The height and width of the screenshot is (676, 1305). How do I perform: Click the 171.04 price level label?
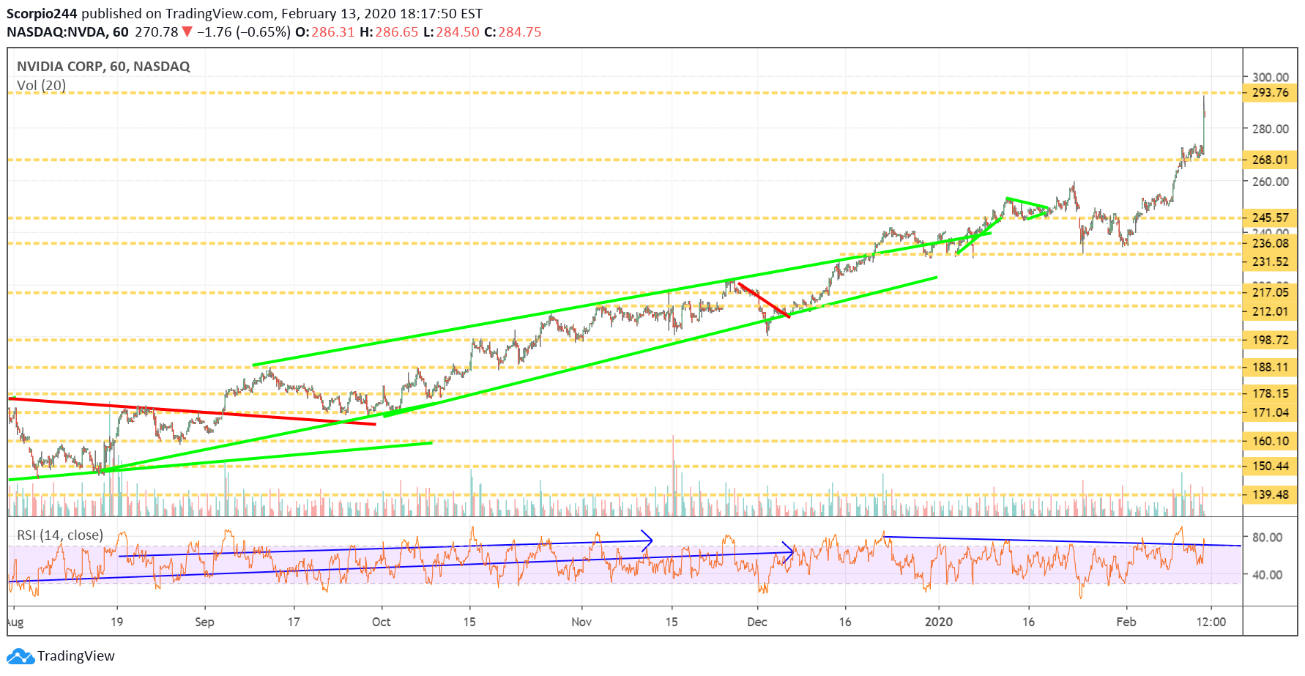(1270, 412)
